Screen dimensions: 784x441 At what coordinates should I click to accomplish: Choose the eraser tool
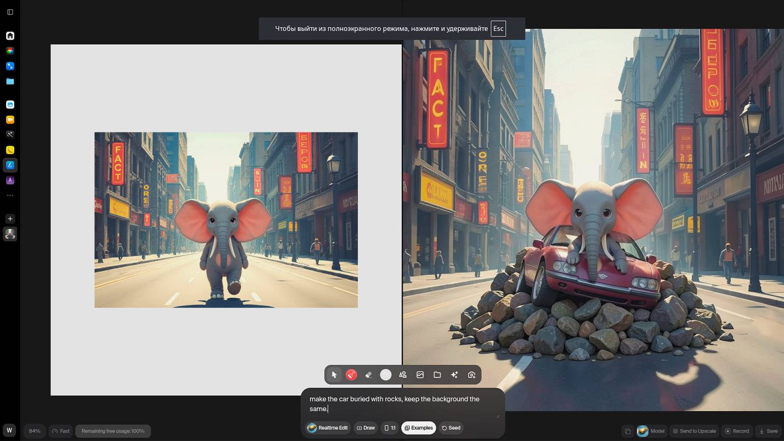369,375
